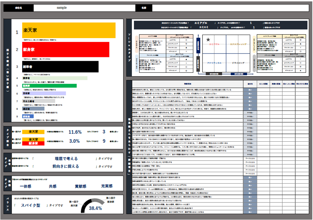The image size is (313, 220).
Task: Click the 38.4% balance gauge chart
Action: tap(95, 206)
